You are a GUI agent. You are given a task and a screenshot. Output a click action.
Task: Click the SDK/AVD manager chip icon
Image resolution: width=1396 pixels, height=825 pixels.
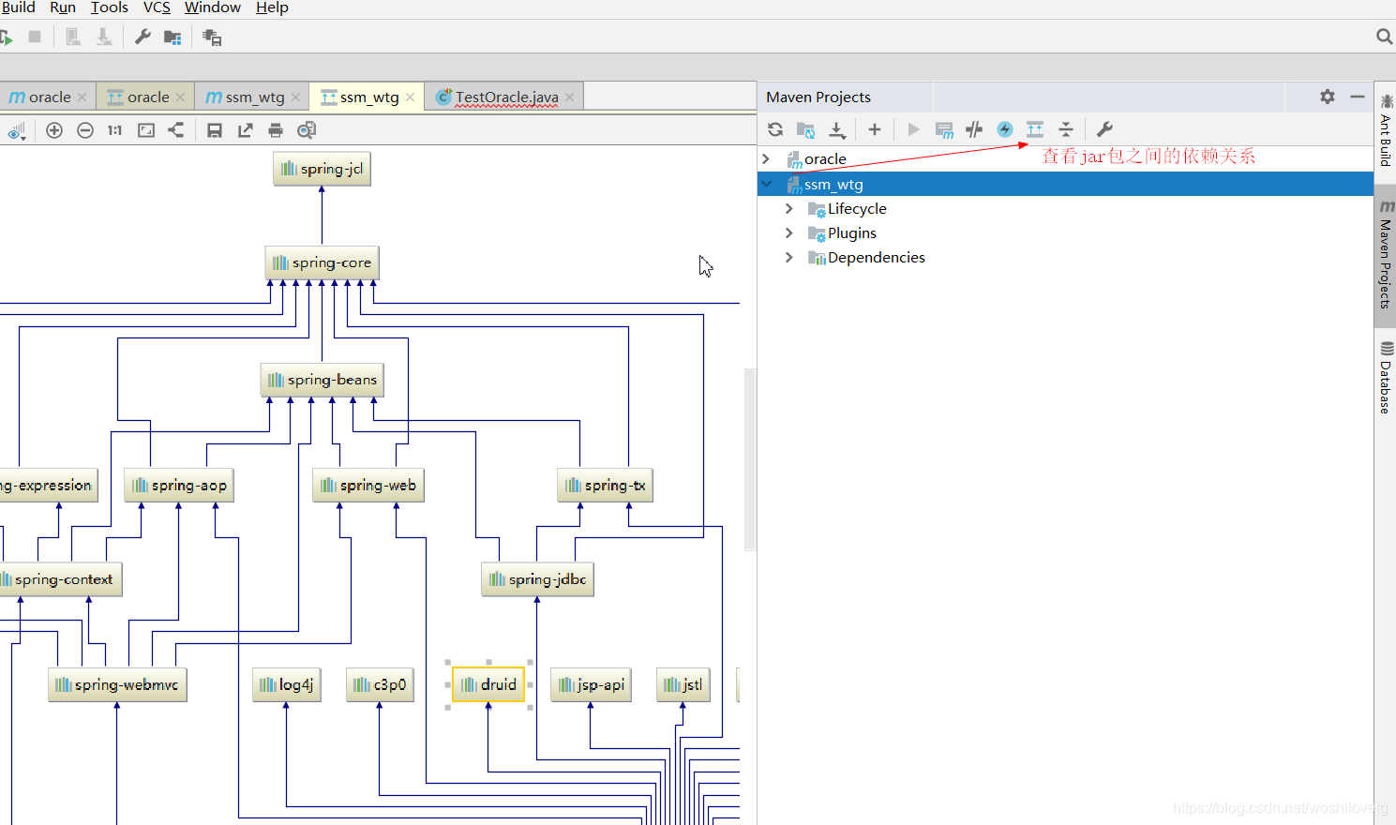tap(212, 37)
